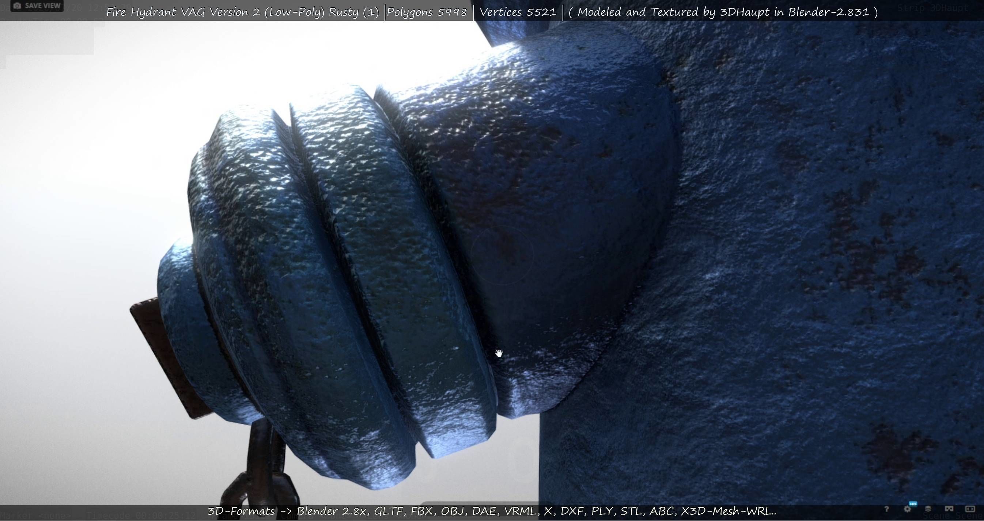
Task: Open the model inspector layers icon
Action: click(928, 509)
